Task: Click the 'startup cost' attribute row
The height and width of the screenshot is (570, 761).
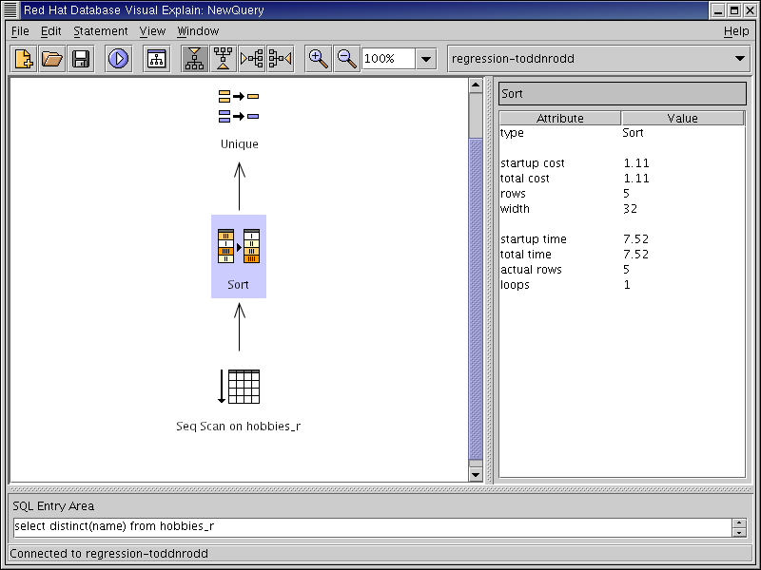Action: (622, 163)
